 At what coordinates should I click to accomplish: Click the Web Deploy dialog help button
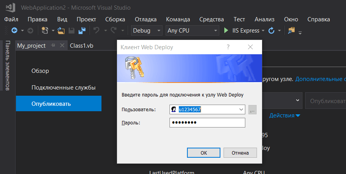pyautogui.click(x=228, y=47)
